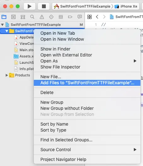Click the yellow minimize window button
Screen dimensions: 143x166
pos(11,6)
